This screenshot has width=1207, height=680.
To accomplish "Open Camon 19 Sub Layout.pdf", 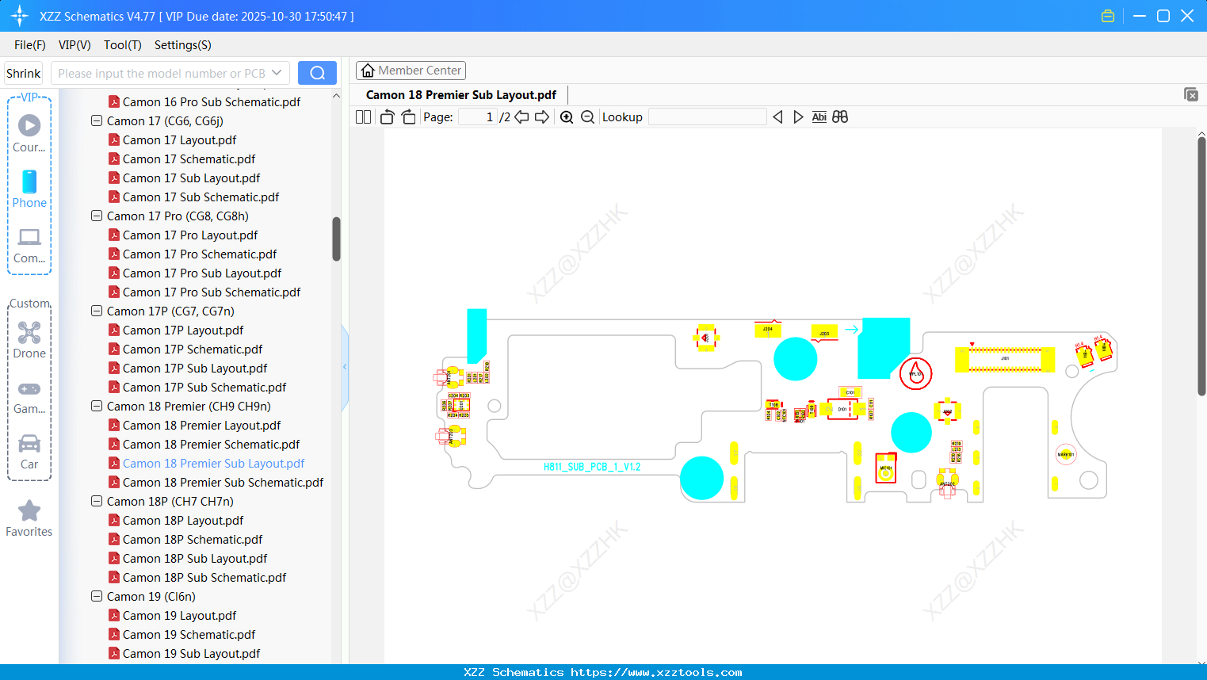I will click(x=191, y=654).
